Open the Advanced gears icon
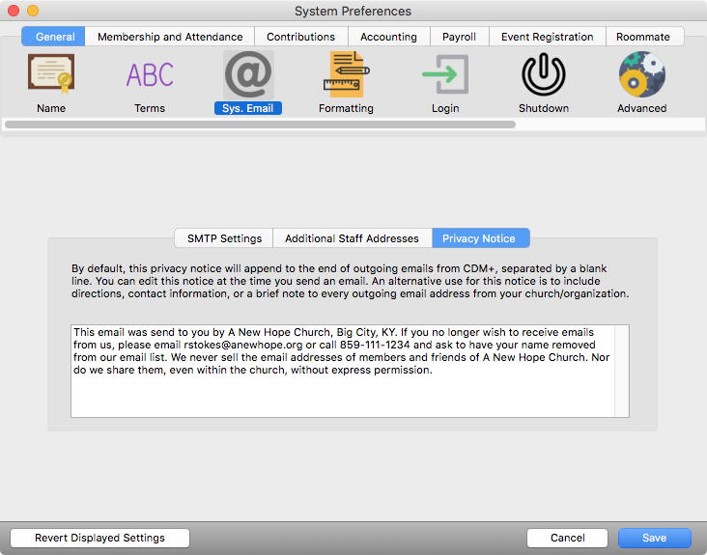 [x=642, y=74]
